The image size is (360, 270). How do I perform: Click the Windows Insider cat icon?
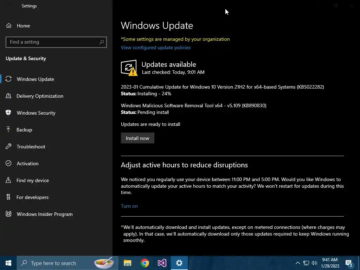pyautogui.click(x=8, y=214)
